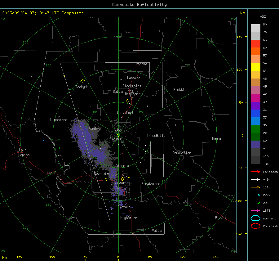Image resolution: width=279 pixels, height=261 pixels.
Task: Click the orange 111V arrow legend icon
Action: 255,187
